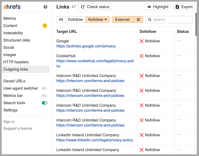Click the Dofollow column header

(148, 32)
